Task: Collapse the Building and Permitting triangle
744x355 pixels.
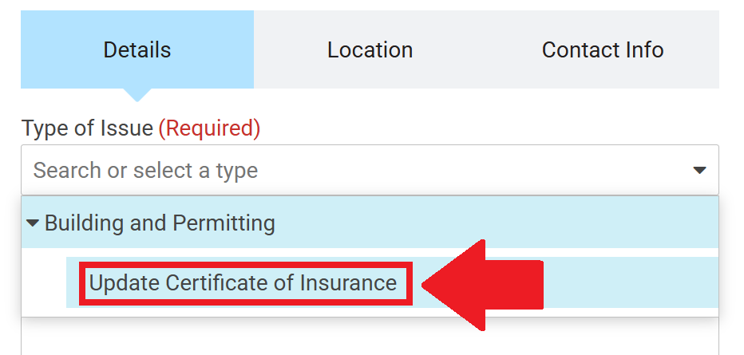Action: (x=33, y=223)
